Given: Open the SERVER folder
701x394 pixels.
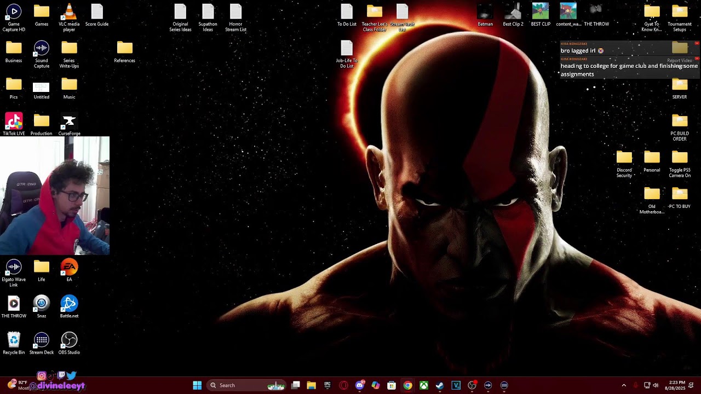Looking at the screenshot, I should [680, 88].
